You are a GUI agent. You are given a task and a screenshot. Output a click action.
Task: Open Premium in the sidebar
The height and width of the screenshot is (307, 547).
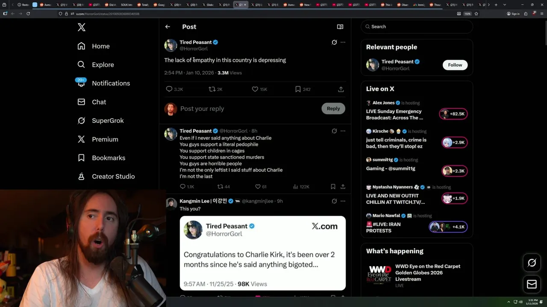(97, 139)
